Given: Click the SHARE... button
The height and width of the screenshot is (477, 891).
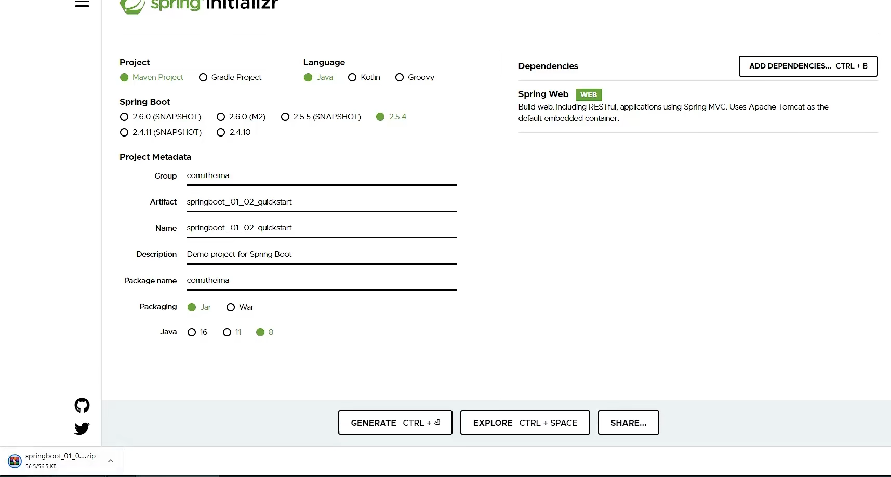Looking at the screenshot, I should pos(629,423).
